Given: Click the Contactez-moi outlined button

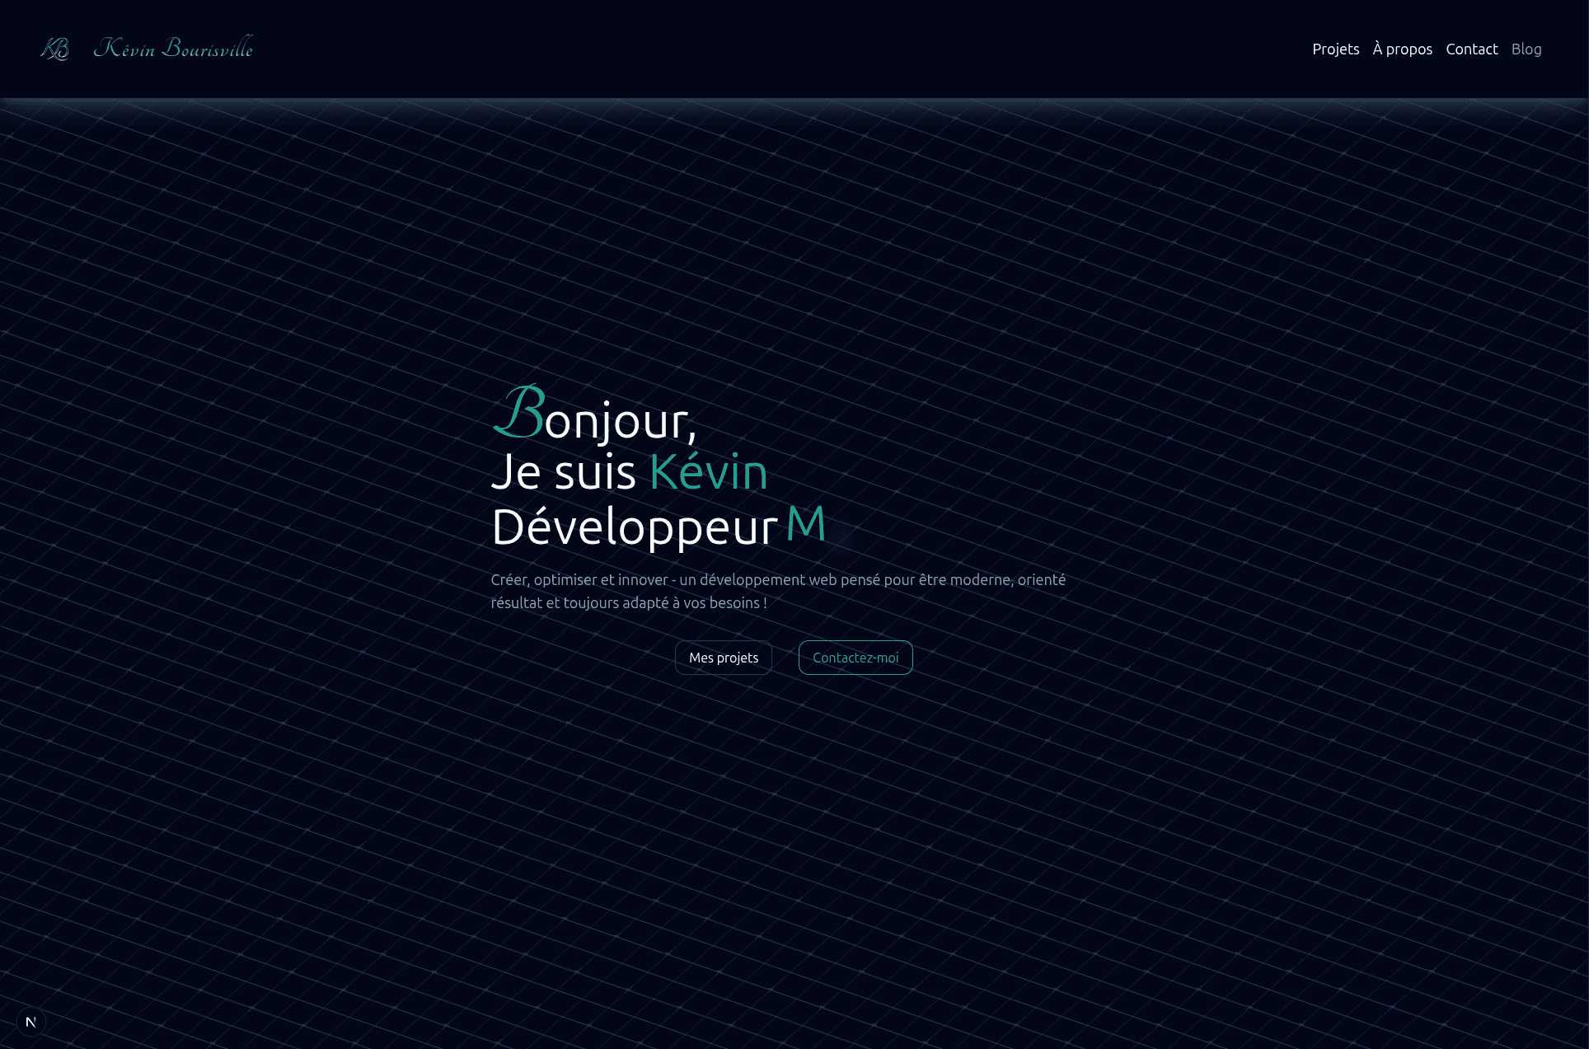Looking at the screenshot, I should (855, 658).
